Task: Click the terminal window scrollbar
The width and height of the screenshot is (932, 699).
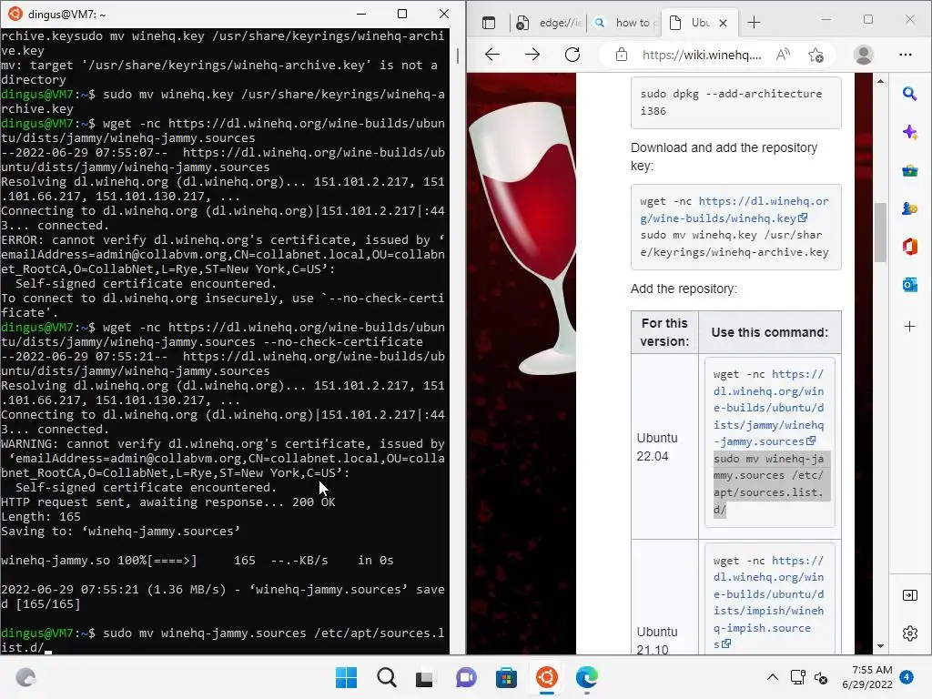Action: click(458, 56)
